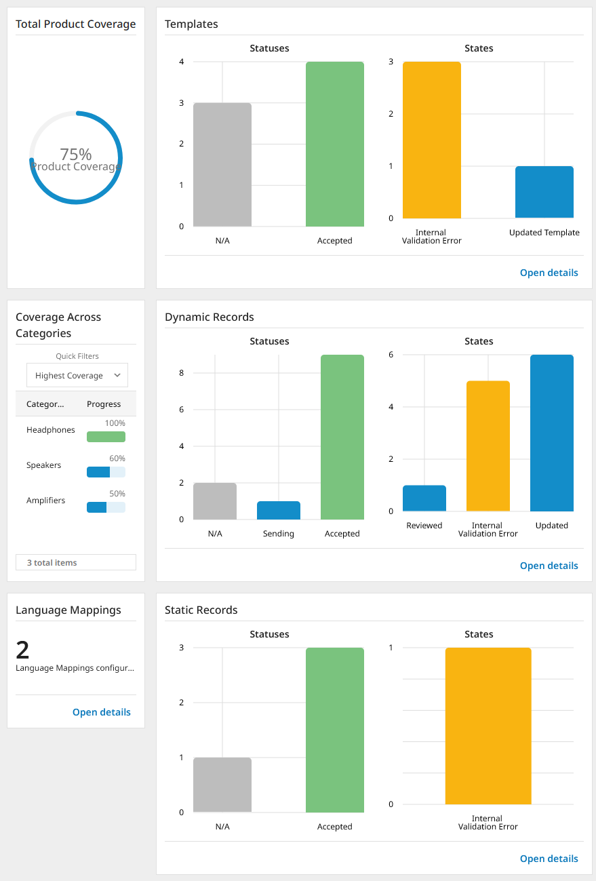Click the green Accepted bar in Templates Statuses

335,144
